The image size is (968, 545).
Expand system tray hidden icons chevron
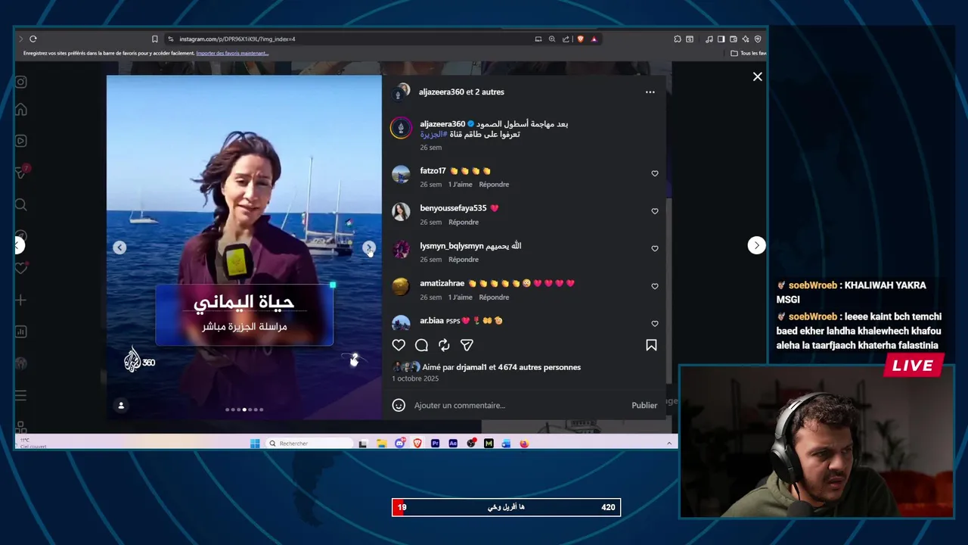tap(669, 444)
